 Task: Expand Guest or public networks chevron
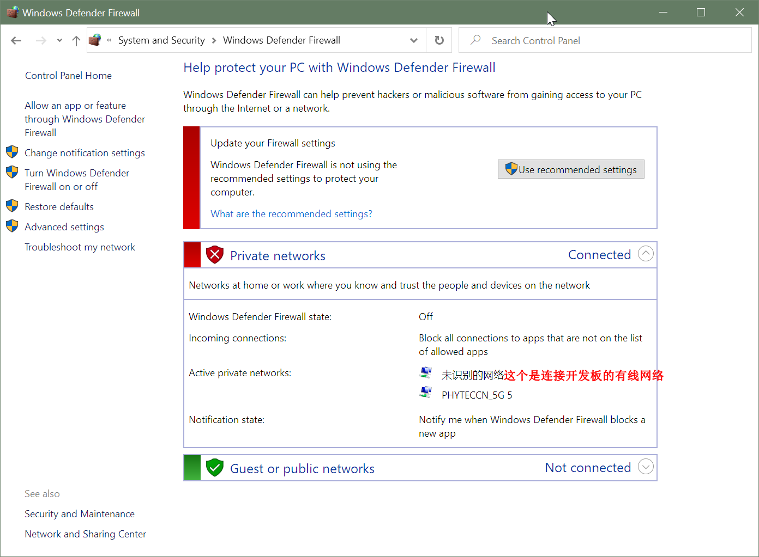coord(646,467)
